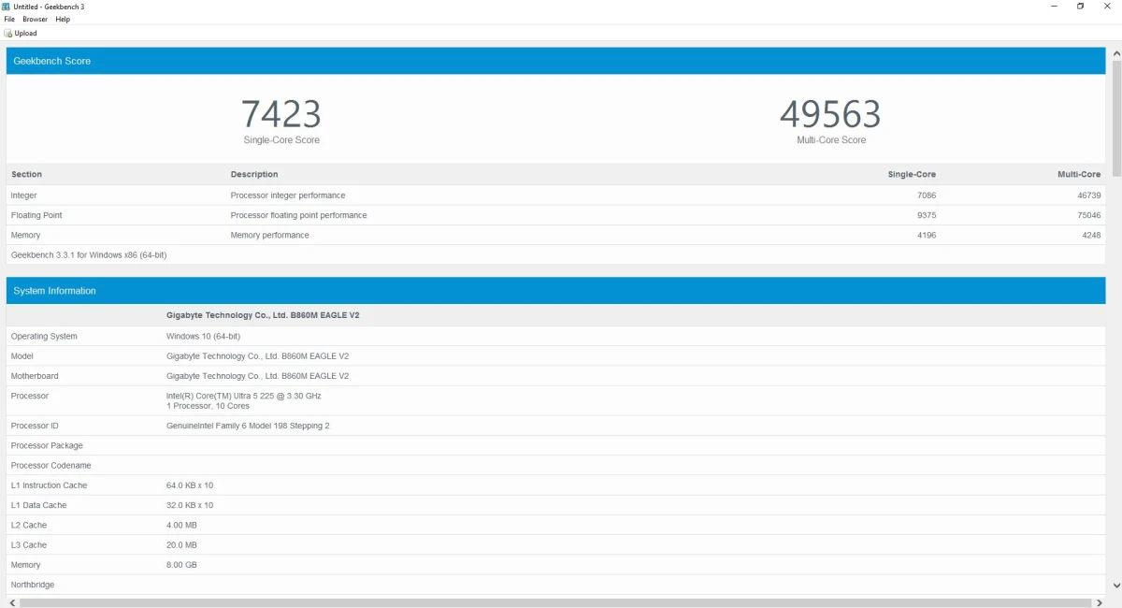Click the Multi-Core column header

1079,175
